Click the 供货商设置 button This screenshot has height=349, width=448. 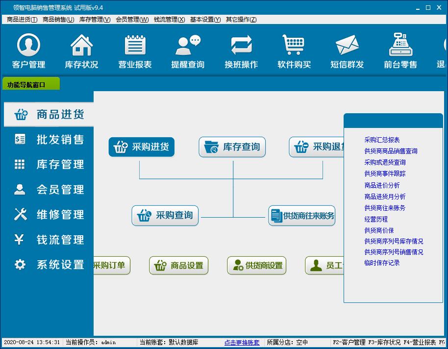[256, 265]
